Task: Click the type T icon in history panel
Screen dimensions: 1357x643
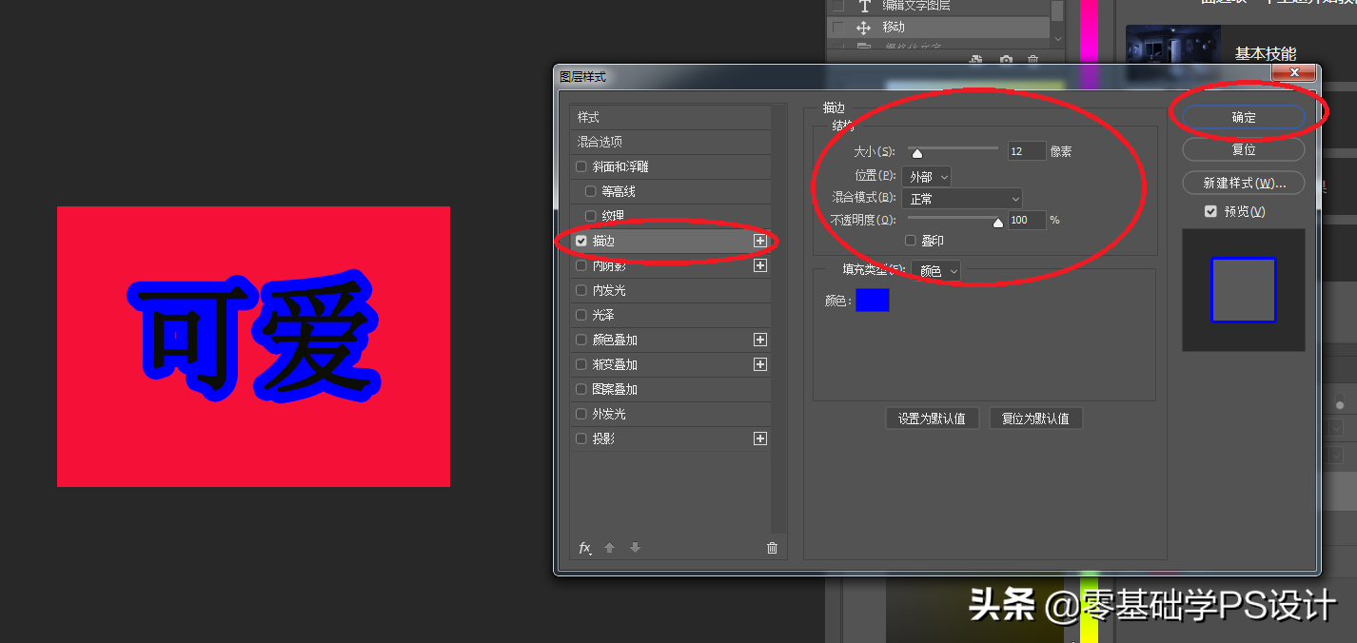Action: [x=864, y=5]
